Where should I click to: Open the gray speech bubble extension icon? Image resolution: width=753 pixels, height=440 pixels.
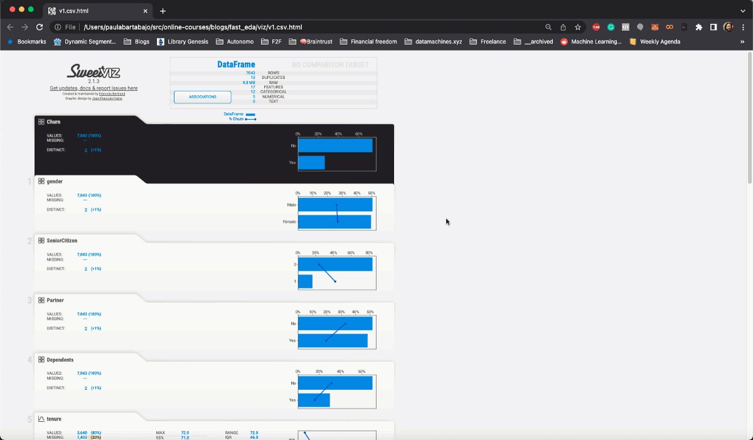(640, 27)
